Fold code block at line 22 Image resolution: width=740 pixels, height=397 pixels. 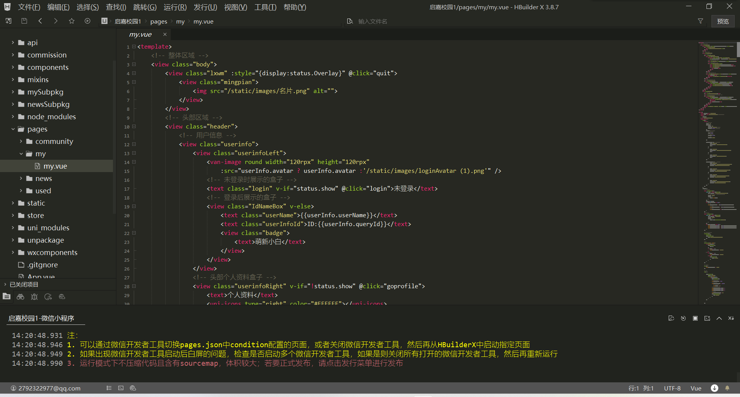click(x=134, y=233)
